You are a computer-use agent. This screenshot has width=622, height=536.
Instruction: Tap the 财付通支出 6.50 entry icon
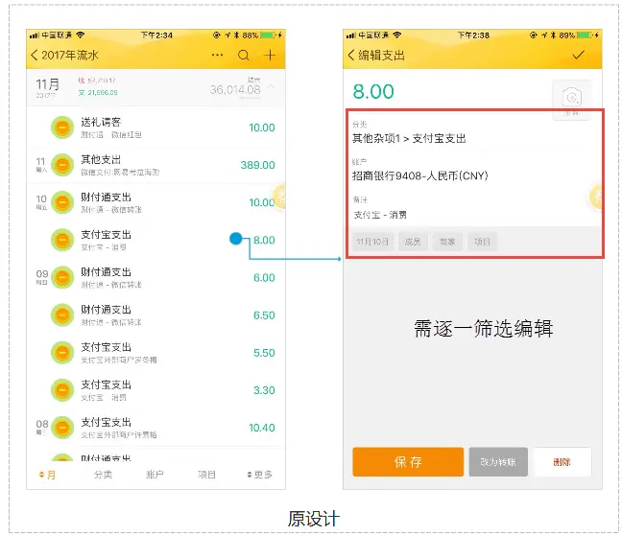tap(62, 315)
